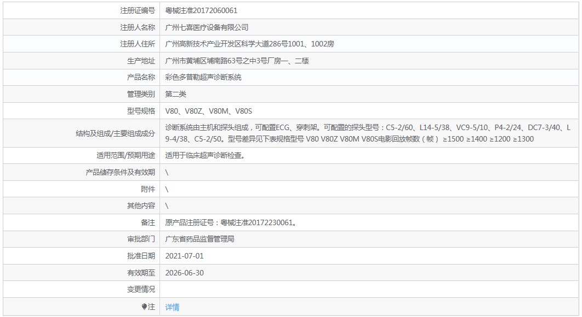Click the 有效期至 label

click(x=141, y=273)
